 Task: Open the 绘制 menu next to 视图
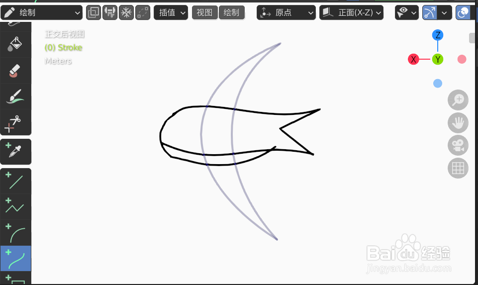click(x=231, y=12)
